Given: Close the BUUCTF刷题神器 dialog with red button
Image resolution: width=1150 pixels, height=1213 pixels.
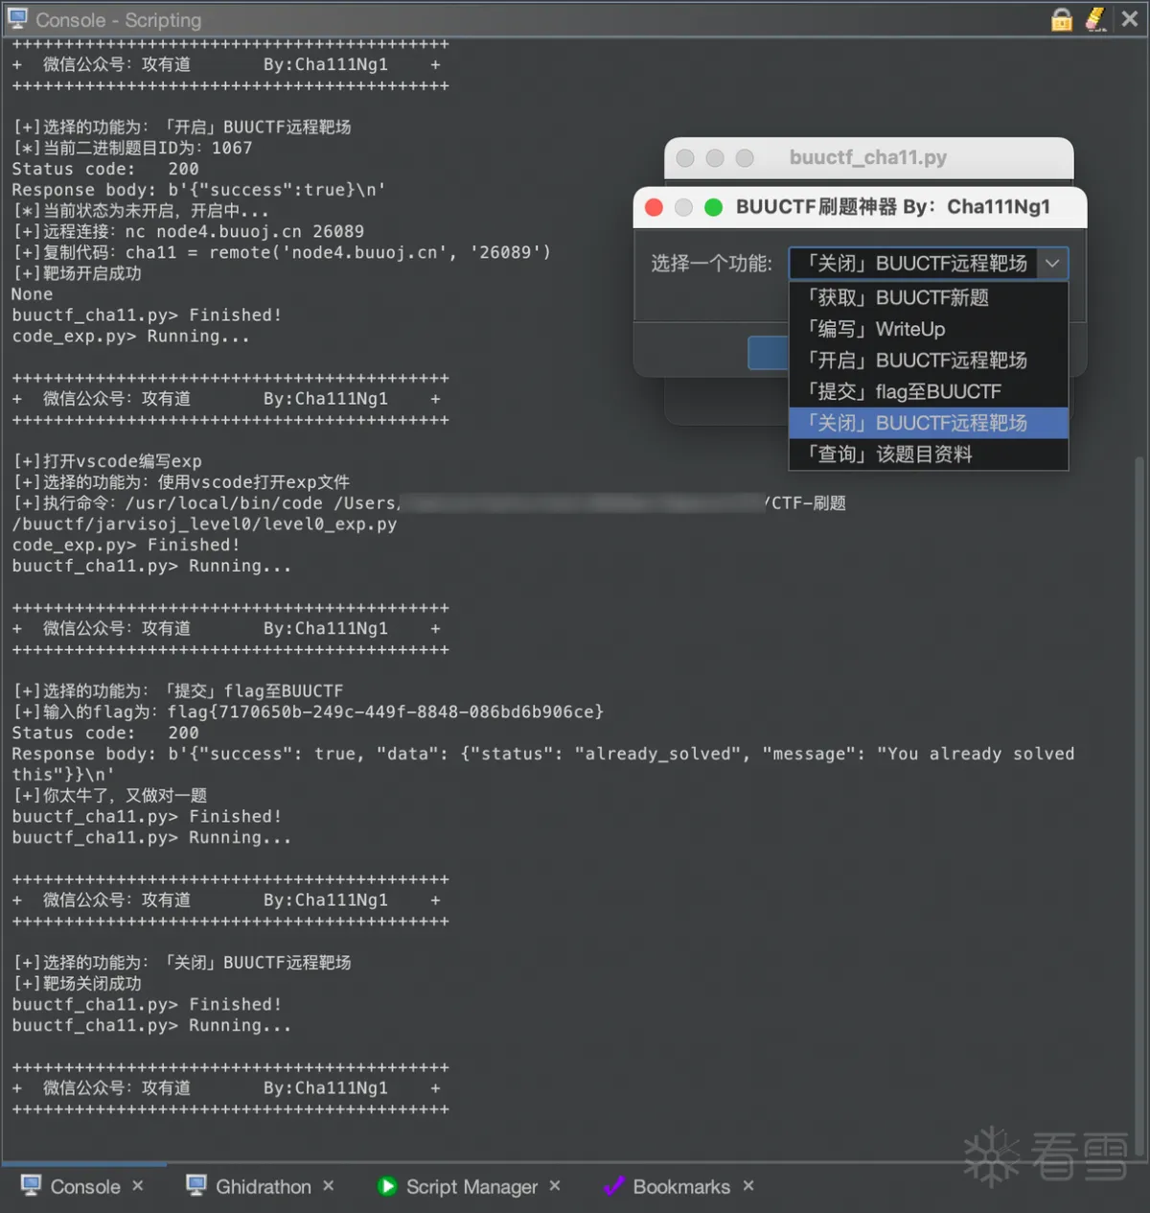Looking at the screenshot, I should [655, 207].
